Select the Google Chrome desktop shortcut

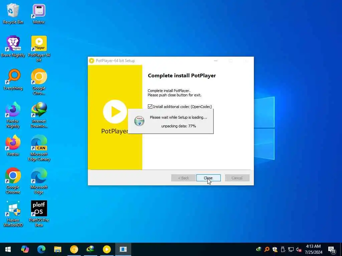click(x=13, y=181)
